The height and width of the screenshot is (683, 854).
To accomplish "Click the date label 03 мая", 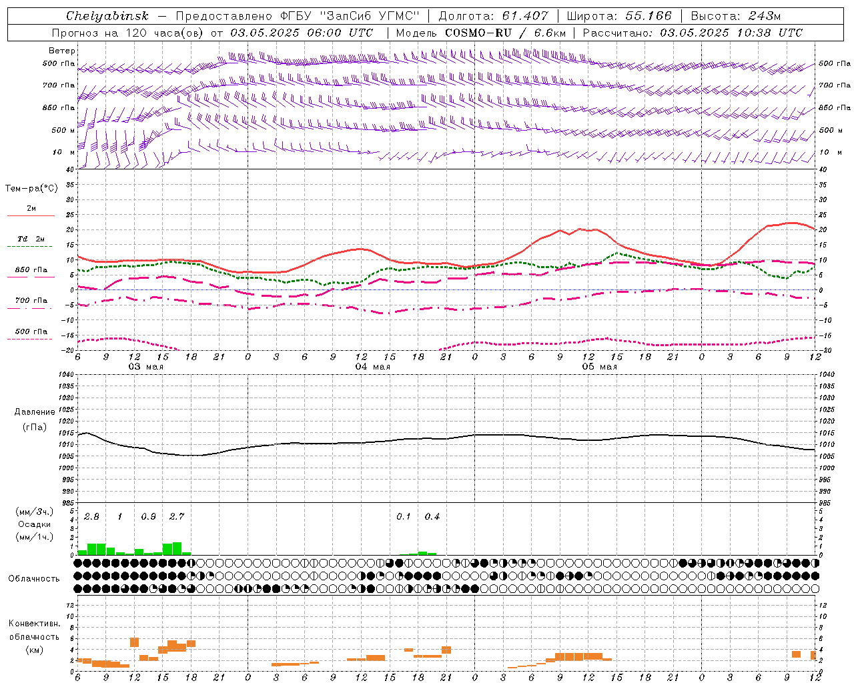I will 146,366.
